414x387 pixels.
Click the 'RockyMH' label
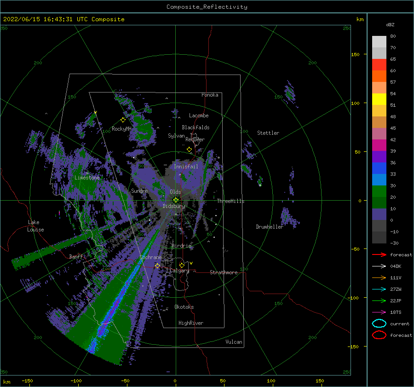pyautogui.click(x=121, y=129)
